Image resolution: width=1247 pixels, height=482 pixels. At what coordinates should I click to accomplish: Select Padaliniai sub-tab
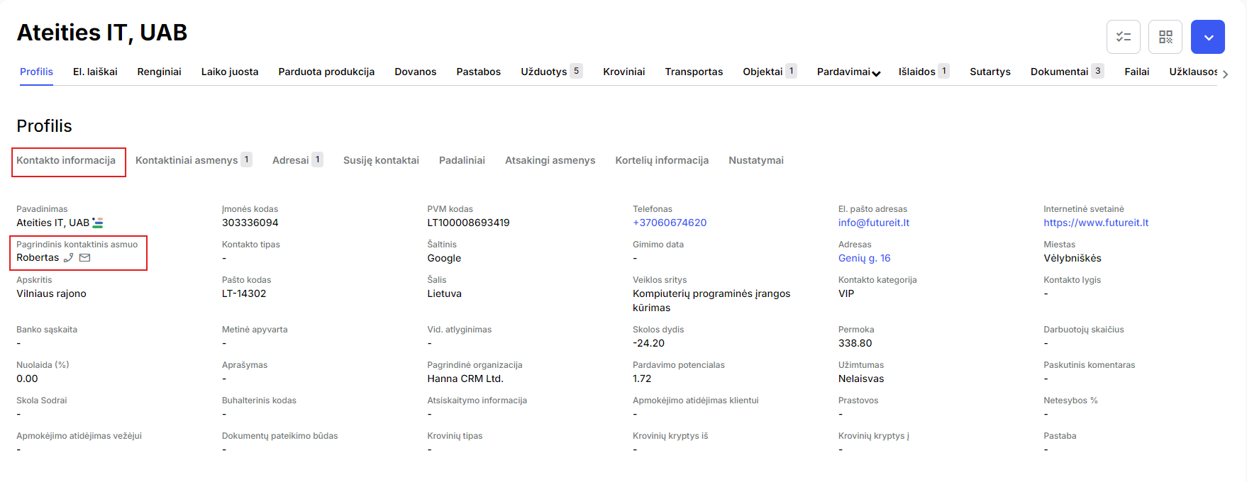(462, 160)
